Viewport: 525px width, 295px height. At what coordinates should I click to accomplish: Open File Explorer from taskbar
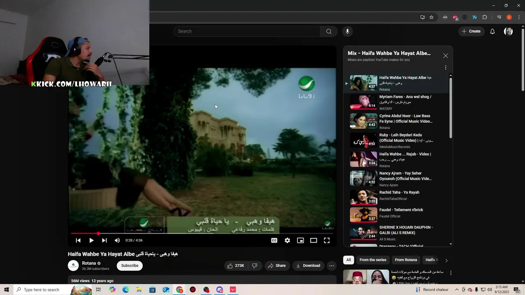(139, 290)
